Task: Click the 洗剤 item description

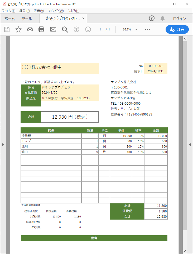Action: point(25,146)
